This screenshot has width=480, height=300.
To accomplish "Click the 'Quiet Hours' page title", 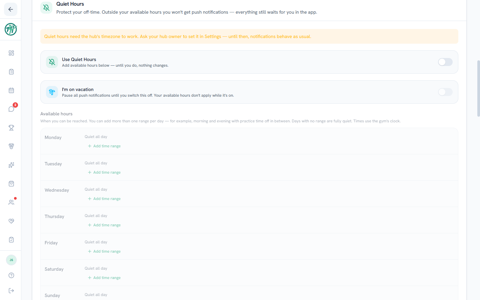I will 70,4.
